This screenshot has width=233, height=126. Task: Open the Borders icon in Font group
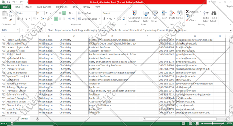click(34, 19)
